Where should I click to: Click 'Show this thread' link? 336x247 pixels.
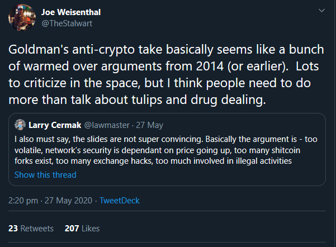(45, 174)
